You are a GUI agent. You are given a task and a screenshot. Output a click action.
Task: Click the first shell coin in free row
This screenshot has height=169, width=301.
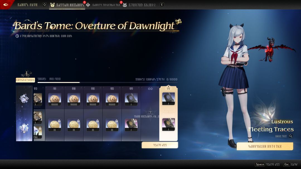[55, 99]
